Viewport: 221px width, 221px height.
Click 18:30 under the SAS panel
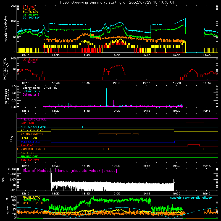pos(56,194)
